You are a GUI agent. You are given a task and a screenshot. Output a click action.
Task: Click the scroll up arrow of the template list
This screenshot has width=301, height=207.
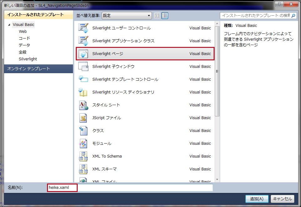click(217, 24)
